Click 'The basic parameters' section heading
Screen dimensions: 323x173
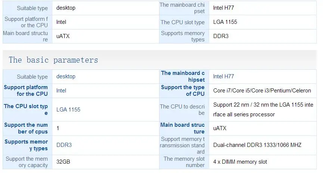pos(53,60)
